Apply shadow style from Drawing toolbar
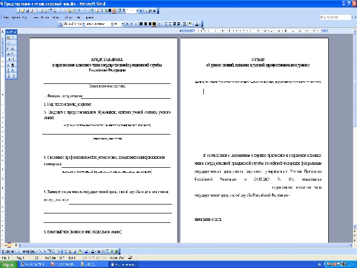The width and height of the screenshot is (357, 268). pos(112,251)
